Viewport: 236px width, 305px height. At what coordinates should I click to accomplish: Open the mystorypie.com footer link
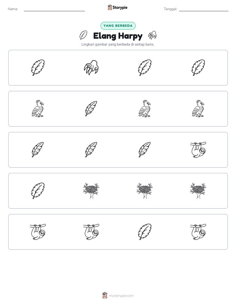[118, 296]
